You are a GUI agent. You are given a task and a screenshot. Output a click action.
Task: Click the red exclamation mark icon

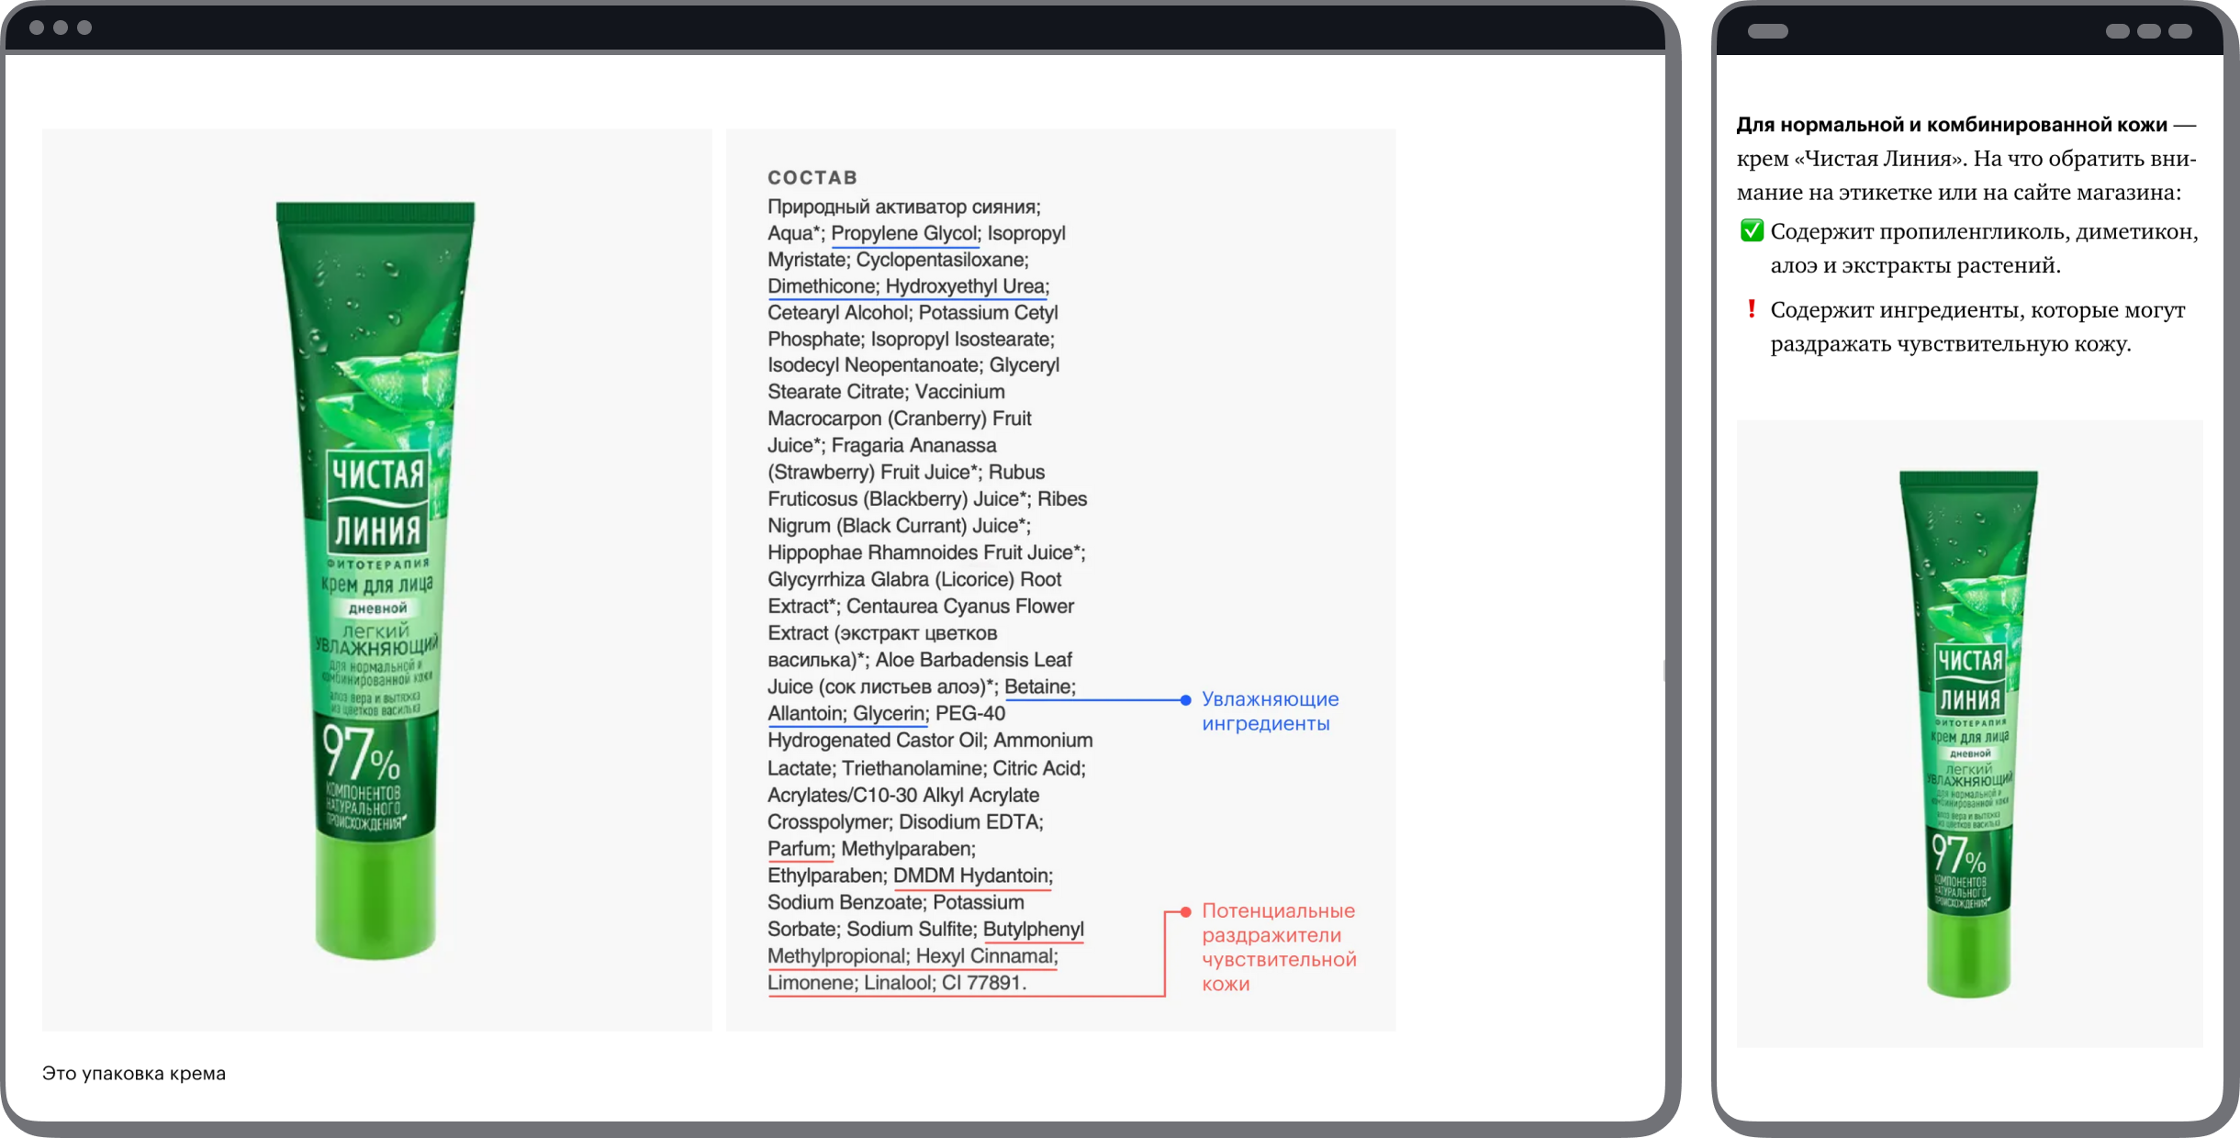click(x=1752, y=309)
